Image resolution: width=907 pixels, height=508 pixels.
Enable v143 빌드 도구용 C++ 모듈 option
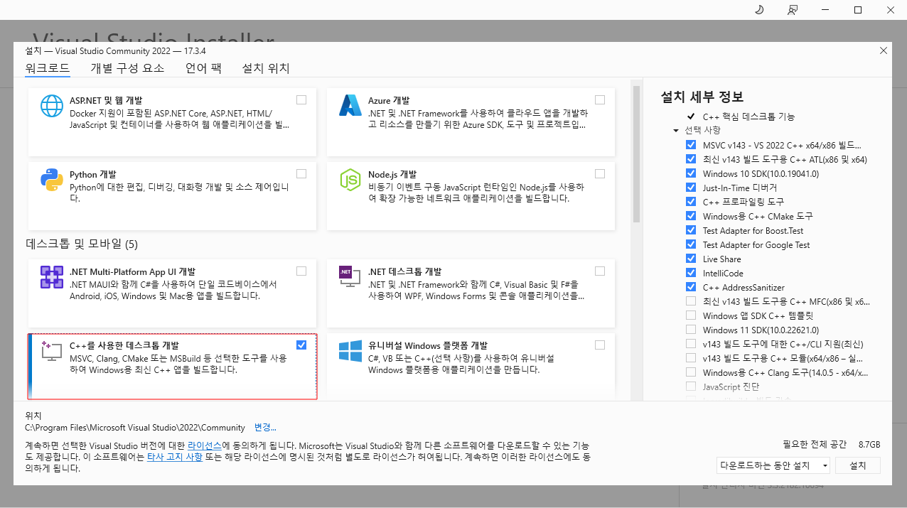click(x=691, y=358)
